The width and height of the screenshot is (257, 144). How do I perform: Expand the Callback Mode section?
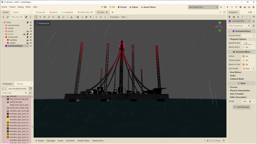point(237,79)
